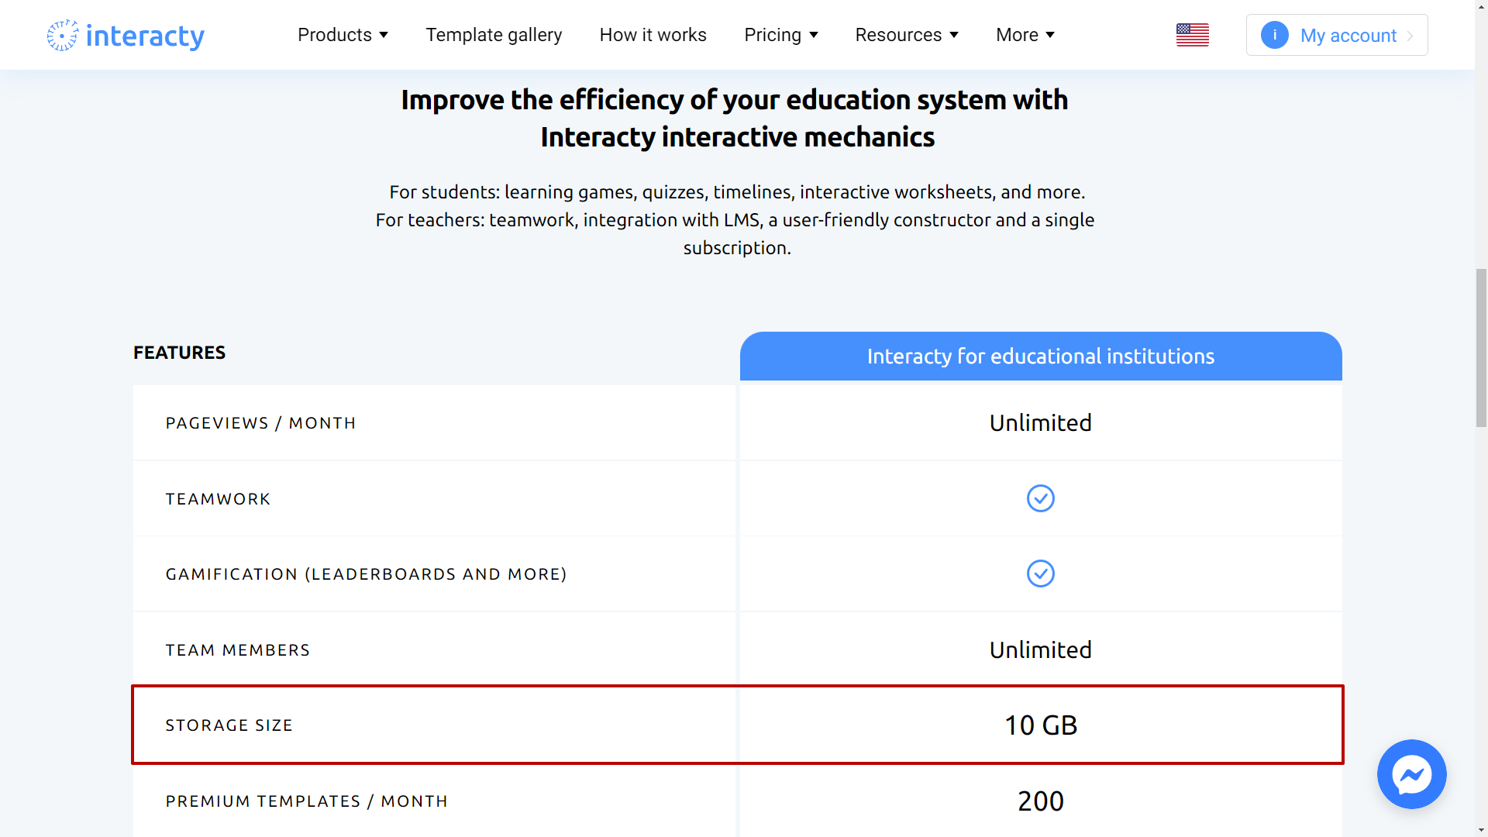Open the Pricing dropdown
Screen dimensions: 1488x837
coord(781,35)
